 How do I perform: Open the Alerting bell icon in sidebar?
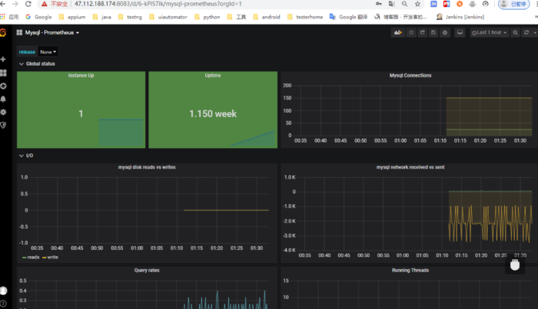point(3,99)
